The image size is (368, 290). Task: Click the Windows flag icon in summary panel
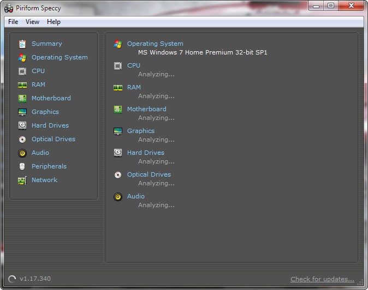coord(118,44)
